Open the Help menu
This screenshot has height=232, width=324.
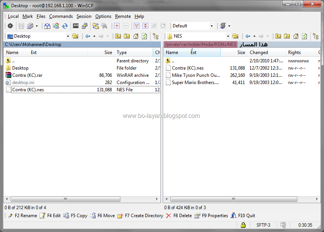pyautogui.click(x=139, y=16)
